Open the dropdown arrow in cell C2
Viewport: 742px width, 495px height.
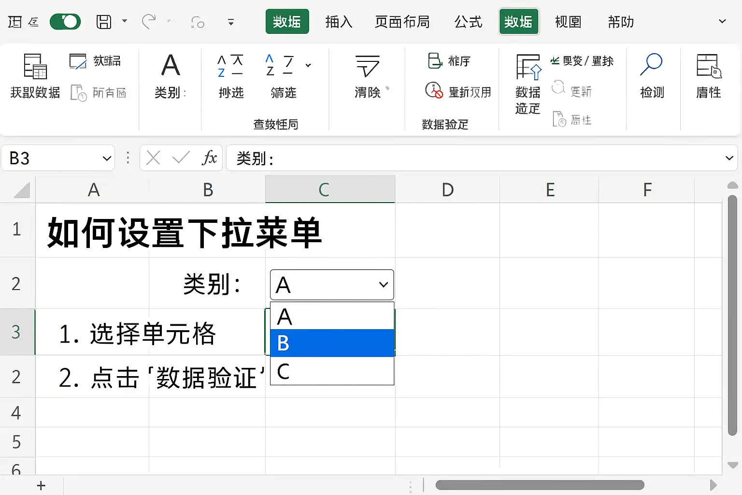[x=384, y=285]
